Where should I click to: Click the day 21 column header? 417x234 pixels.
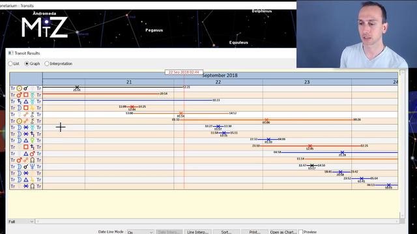[129, 83]
